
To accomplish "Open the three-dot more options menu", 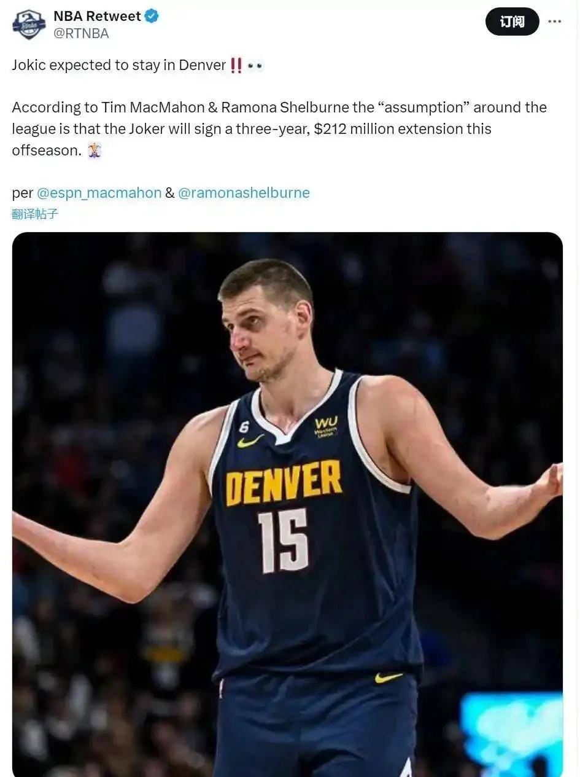I will point(554,21).
